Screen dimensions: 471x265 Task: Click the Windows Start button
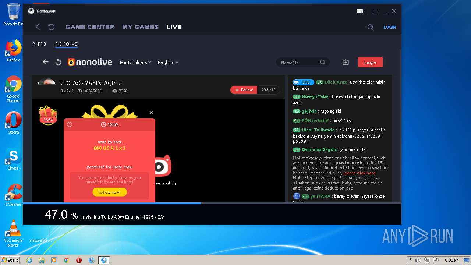pyautogui.click(x=10, y=260)
